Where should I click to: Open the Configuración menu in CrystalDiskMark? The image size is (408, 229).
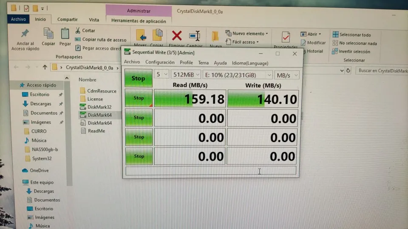click(x=160, y=62)
